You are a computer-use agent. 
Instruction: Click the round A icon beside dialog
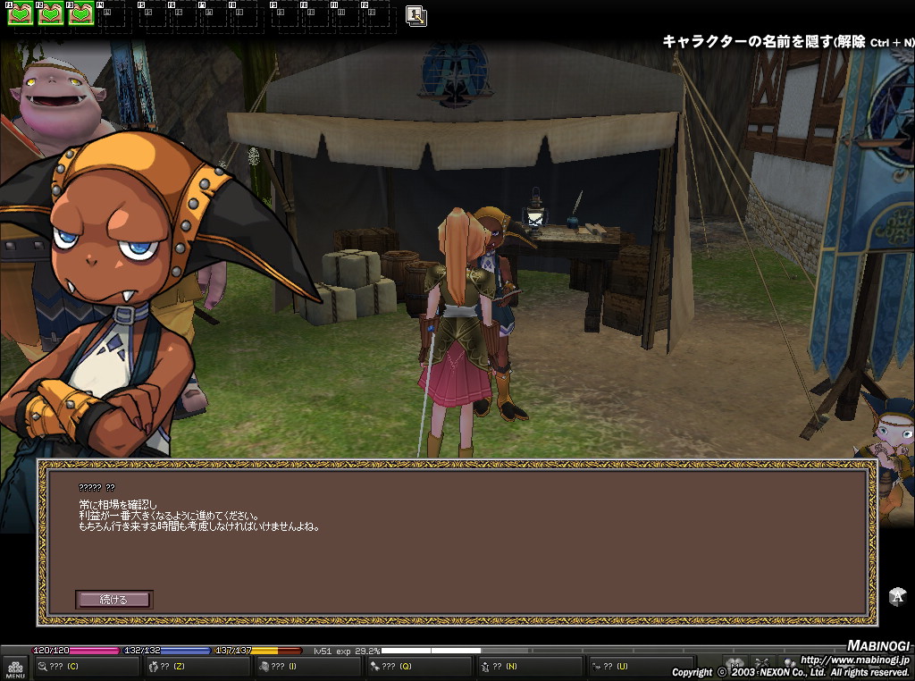click(x=897, y=597)
